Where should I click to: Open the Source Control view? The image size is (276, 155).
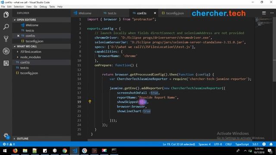(6, 39)
